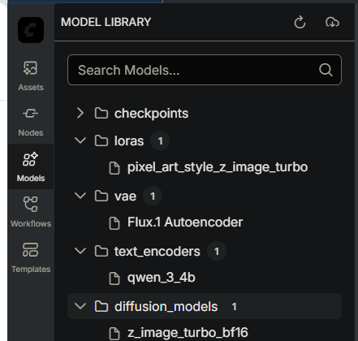Collapse the loras folder chevron
This screenshot has width=358, height=341.
pyautogui.click(x=80, y=140)
